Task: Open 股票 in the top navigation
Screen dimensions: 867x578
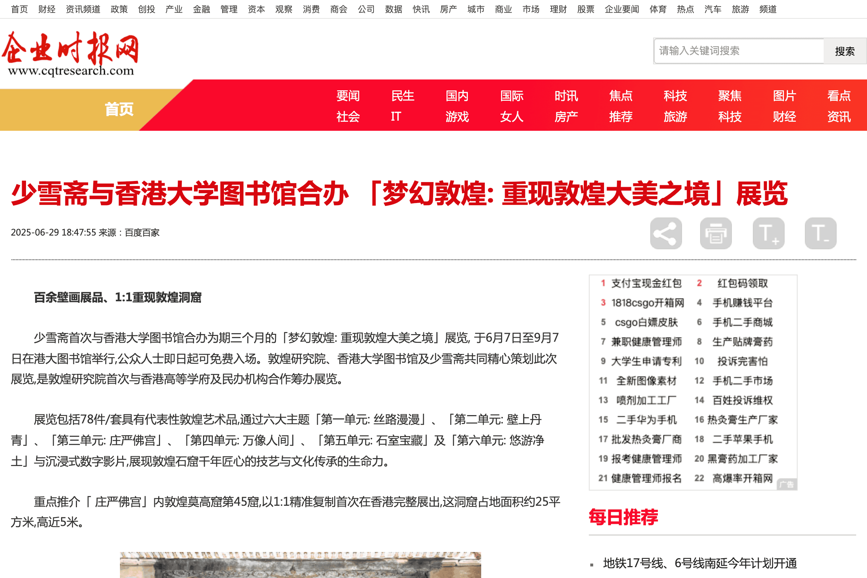Action: (x=586, y=9)
